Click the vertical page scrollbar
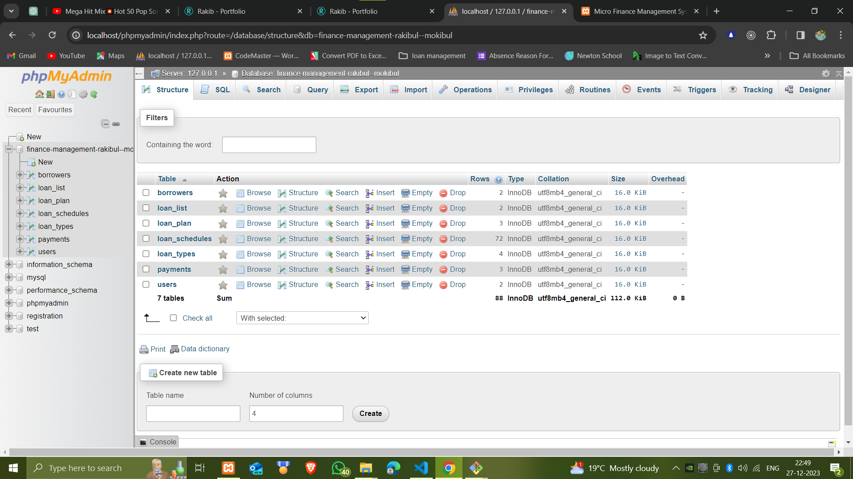This screenshot has width=853, height=479. pos(848,251)
